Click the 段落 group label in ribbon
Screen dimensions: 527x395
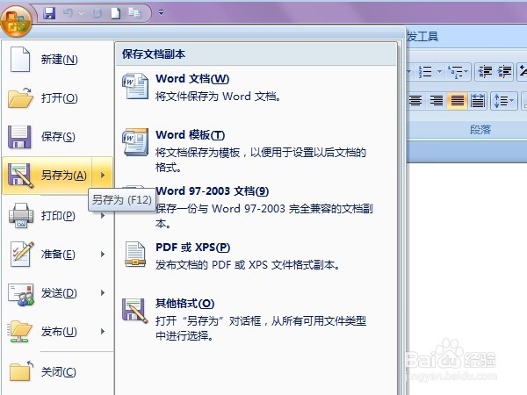click(480, 130)
